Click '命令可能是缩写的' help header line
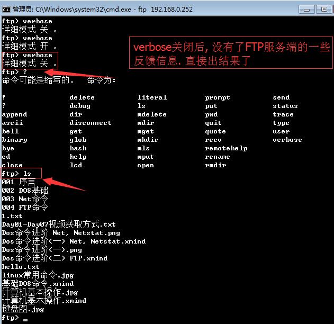Viewport: 334px width, 324px height. coord(59,80)
